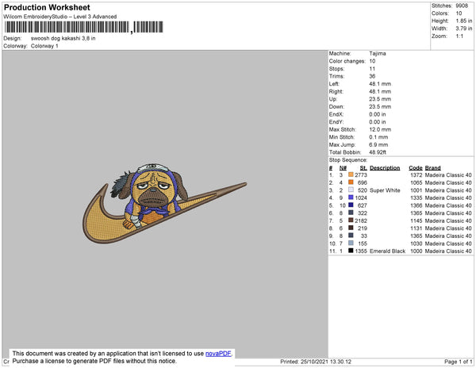Click the "Right:" label
The image size is (476, 368).
(336, 92)
